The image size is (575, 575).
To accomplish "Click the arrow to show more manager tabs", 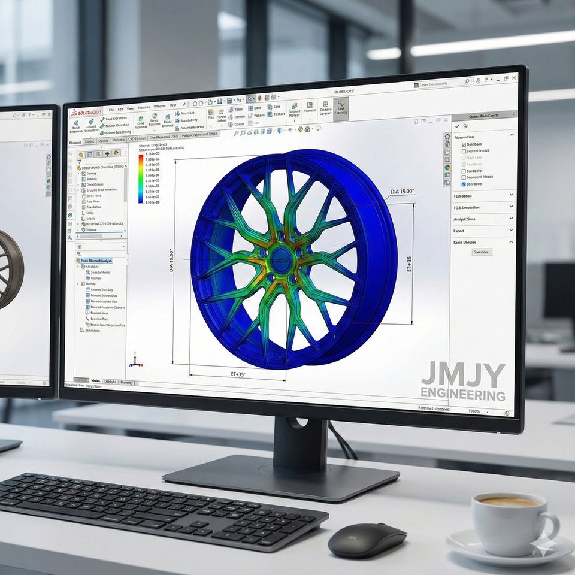I will tap(125, 153).
